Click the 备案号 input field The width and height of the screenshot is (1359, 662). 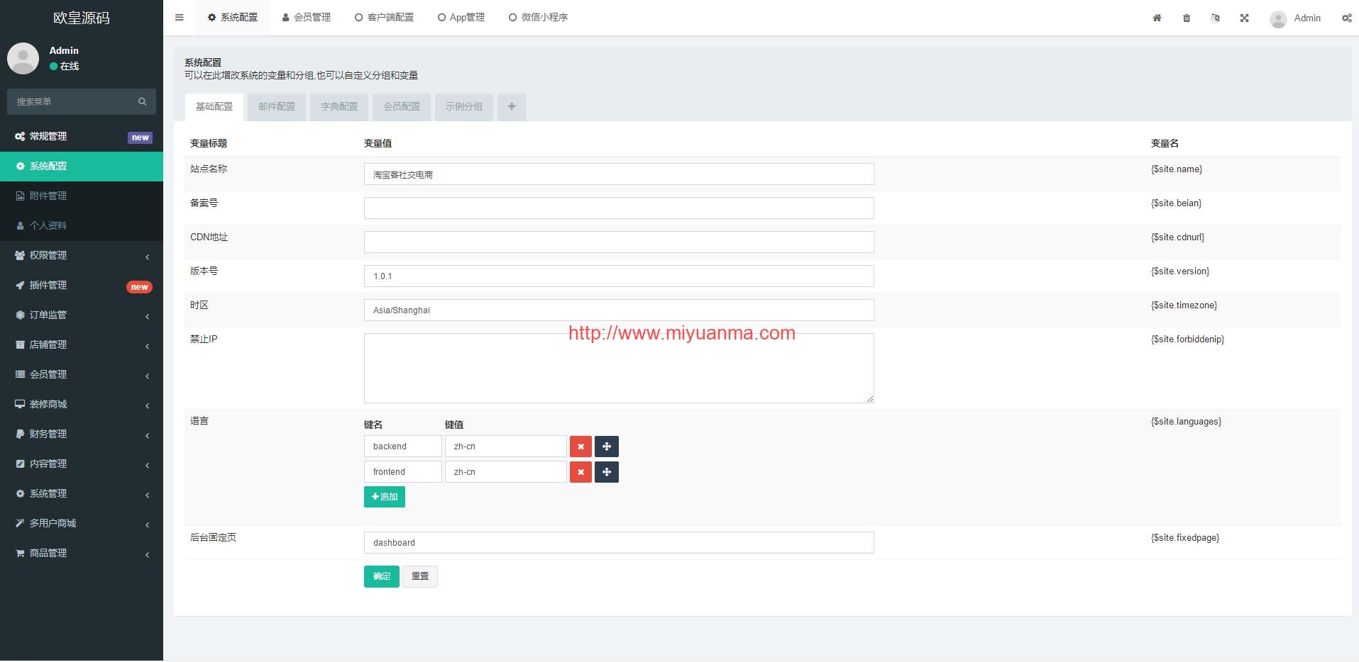tap(619, 208)
